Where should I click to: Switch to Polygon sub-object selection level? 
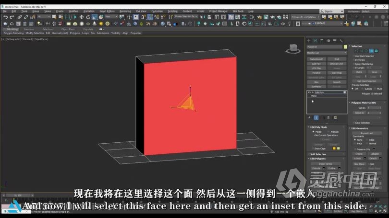click(x=371, y=51)
